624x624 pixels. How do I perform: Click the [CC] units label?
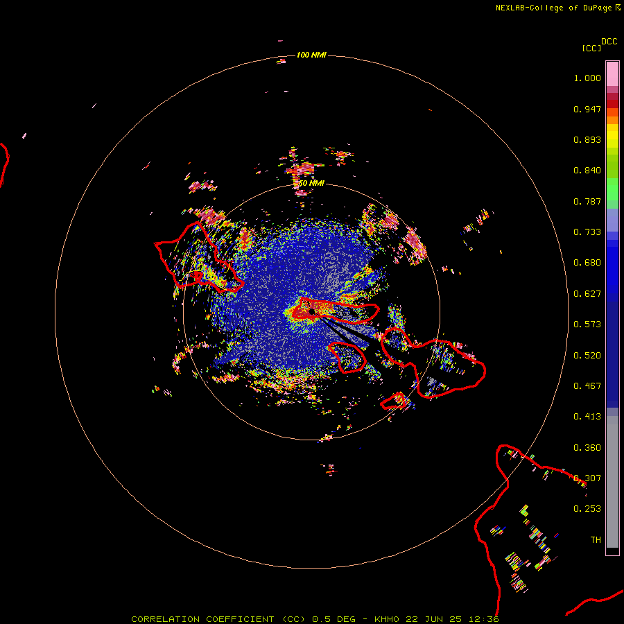592,48
